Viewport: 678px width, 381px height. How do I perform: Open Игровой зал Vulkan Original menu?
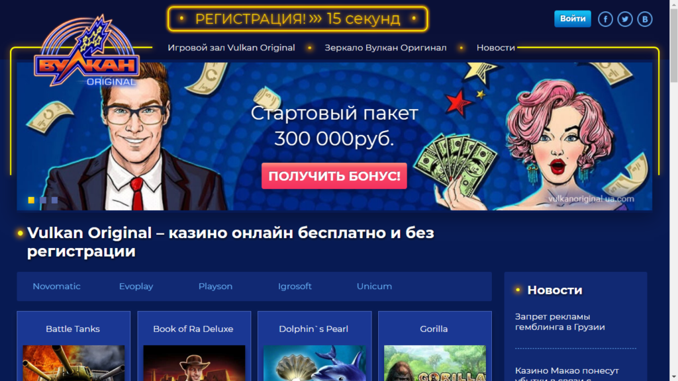pos(231,48)
